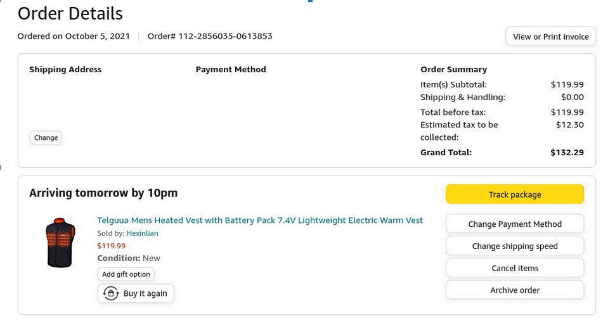Click the Order Details page heading
The image size is (615, 325).
(x=70, y=13)
